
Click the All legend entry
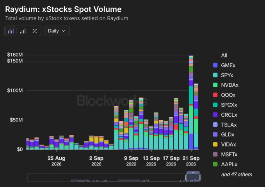[224, 55]
